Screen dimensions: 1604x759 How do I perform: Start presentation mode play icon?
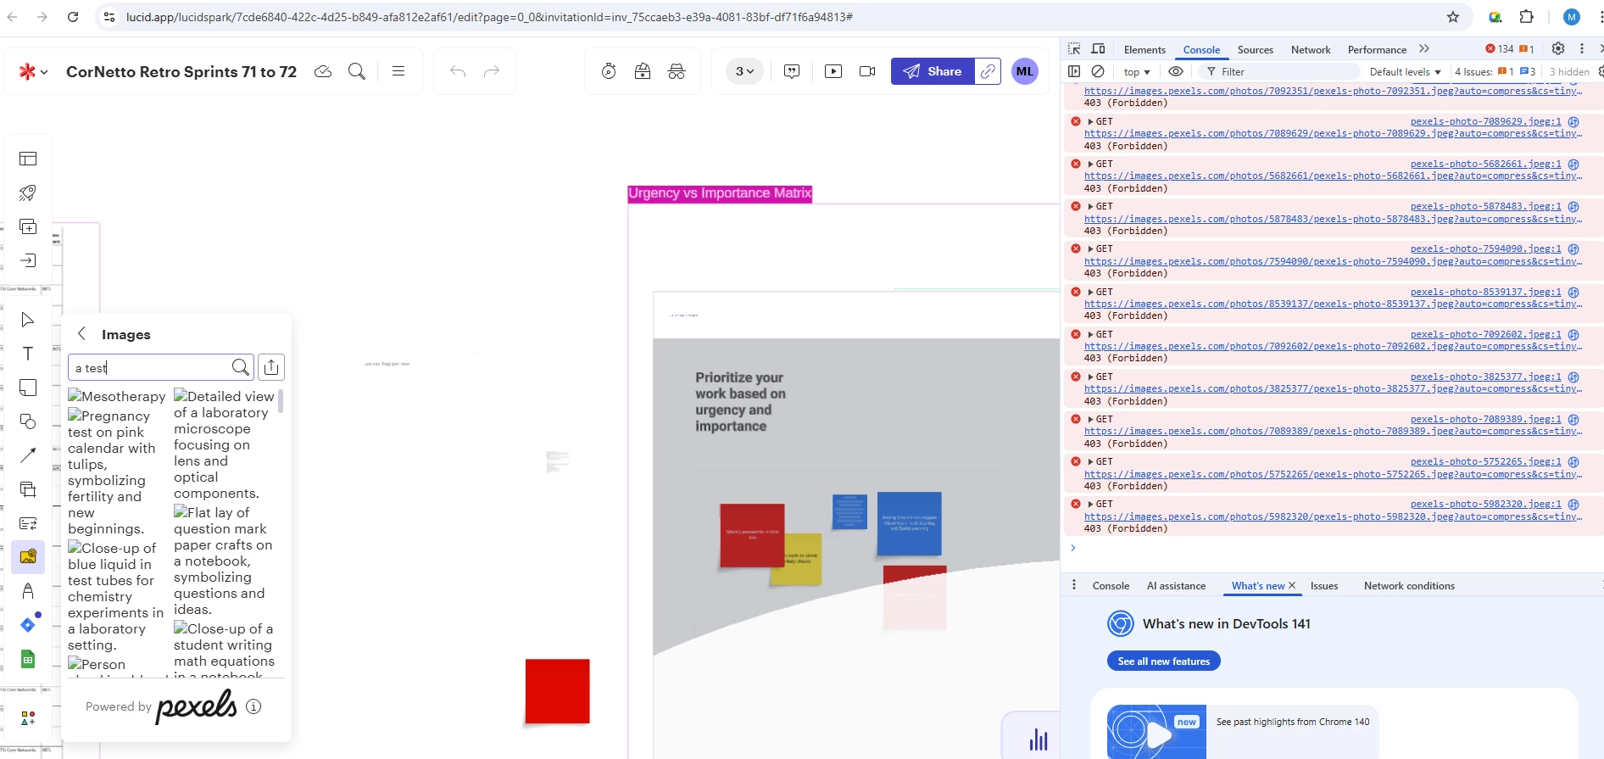tap(833, 71)
